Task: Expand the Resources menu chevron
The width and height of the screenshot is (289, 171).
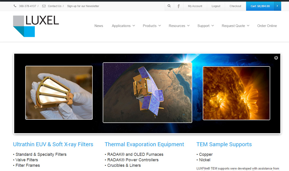Action: (188, 26)
